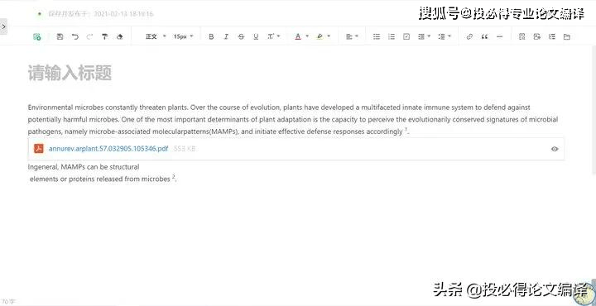
Task: Undo the last edit
Action: coord(75,37)
